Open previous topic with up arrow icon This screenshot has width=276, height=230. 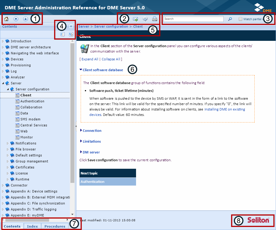pyautogui.click(x=16, y=19)
